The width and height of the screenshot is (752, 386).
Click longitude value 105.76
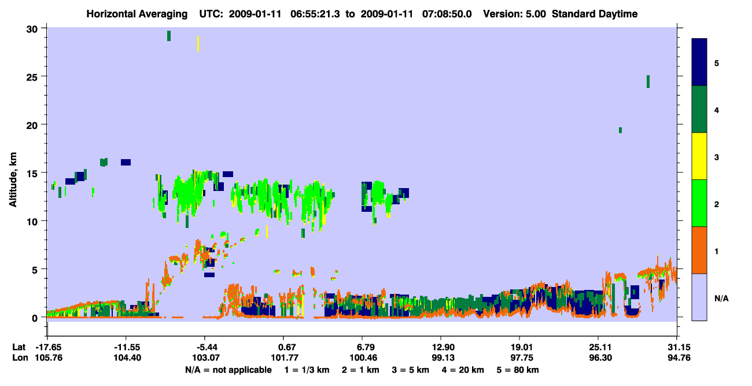point(49,358)
